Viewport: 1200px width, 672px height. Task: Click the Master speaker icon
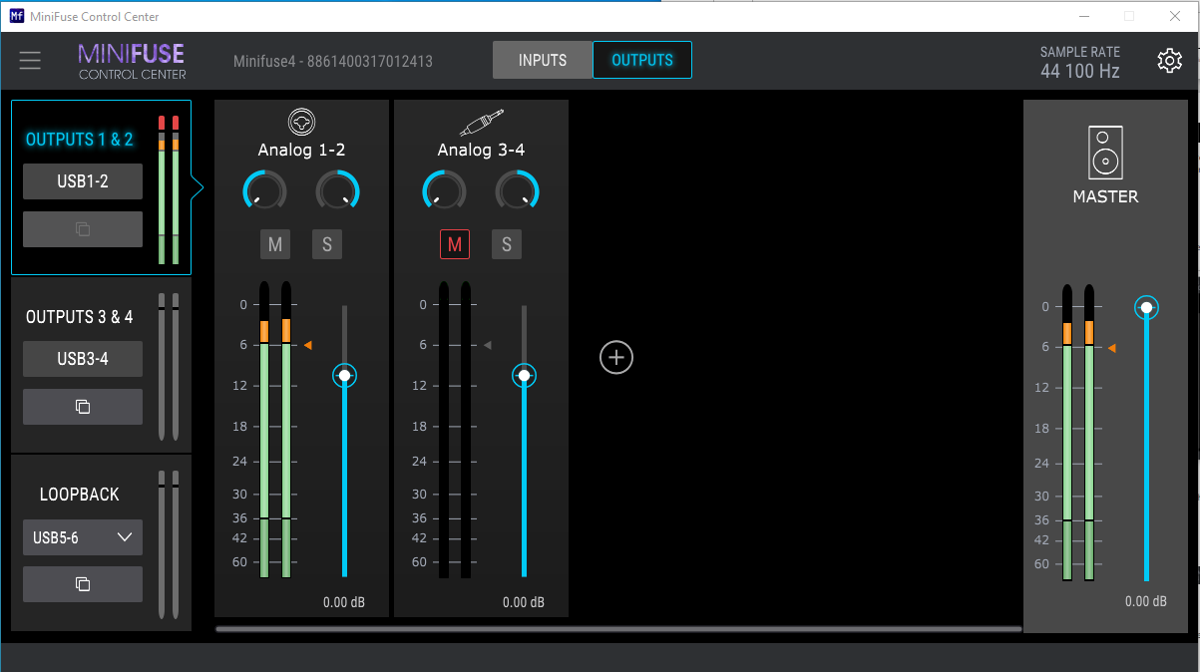pyautogui.click(x=1105, y=153)
